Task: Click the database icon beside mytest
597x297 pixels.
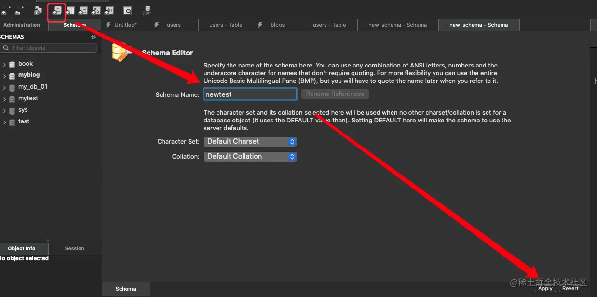Action: point(12,99)
